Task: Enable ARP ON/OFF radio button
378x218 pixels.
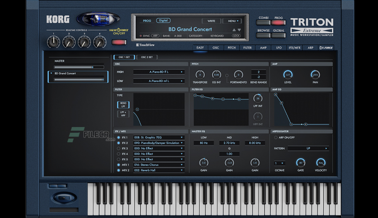Action: pyautogui.click(x=276, y=137)
